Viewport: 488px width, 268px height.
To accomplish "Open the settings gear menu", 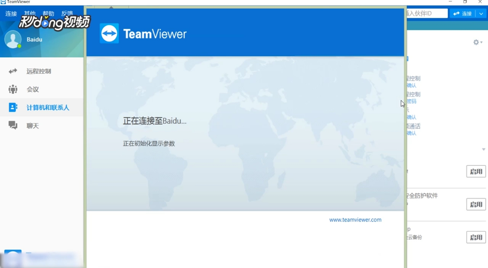I will (x=478, y=42).
